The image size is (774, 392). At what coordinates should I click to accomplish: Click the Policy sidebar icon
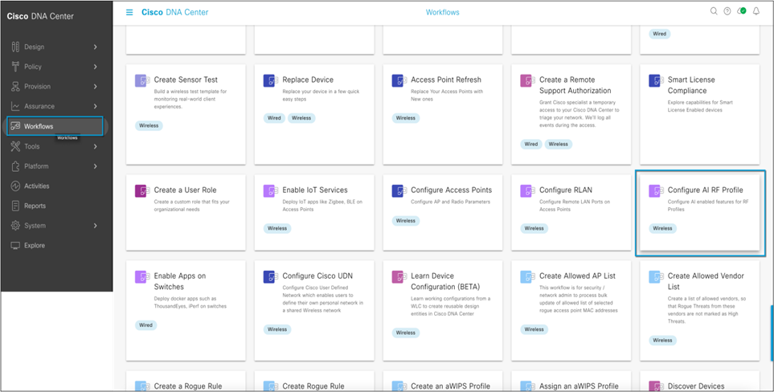[15, 67]
